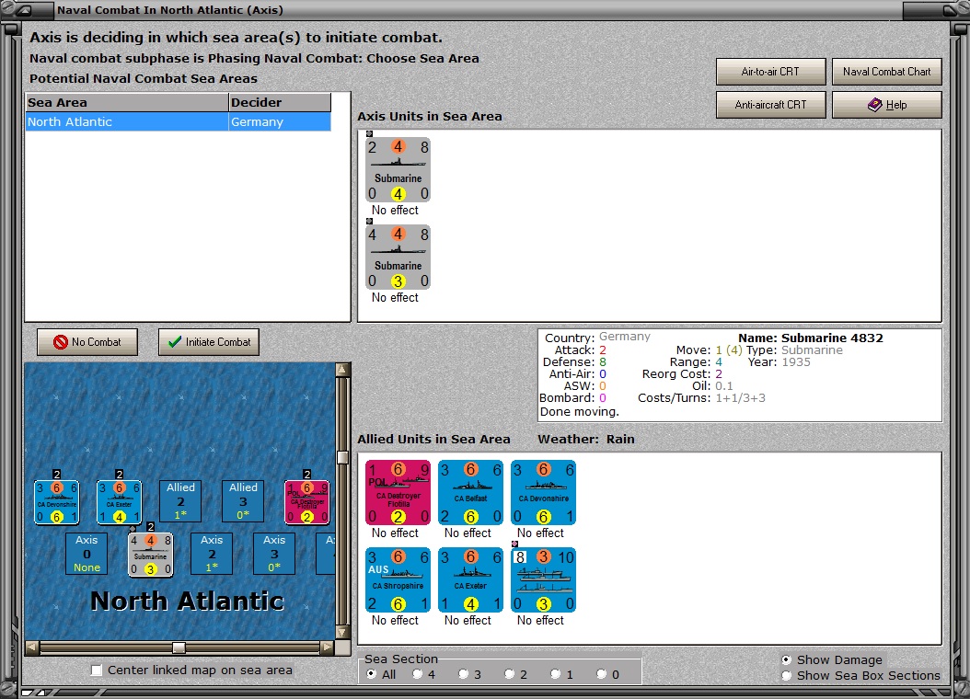Click the Submarine counter on the map
The image size is (970, 699).
pos(150,555)
